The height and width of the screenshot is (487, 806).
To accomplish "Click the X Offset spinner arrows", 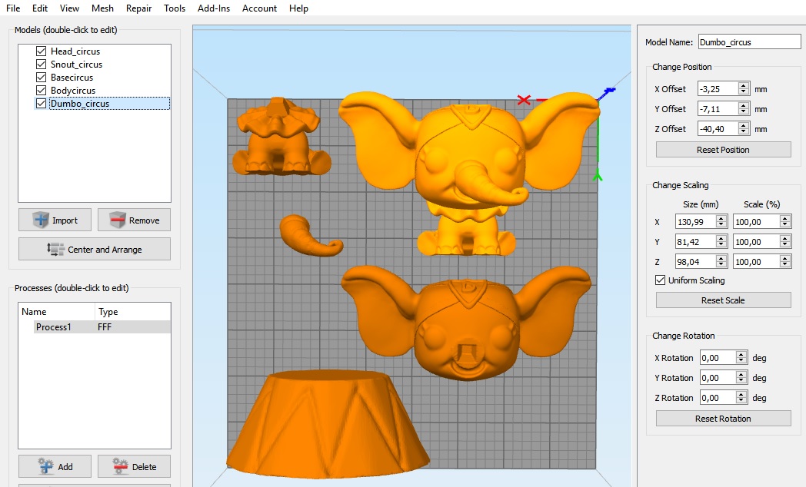I will pyautogui.click(x=744, y=89).
